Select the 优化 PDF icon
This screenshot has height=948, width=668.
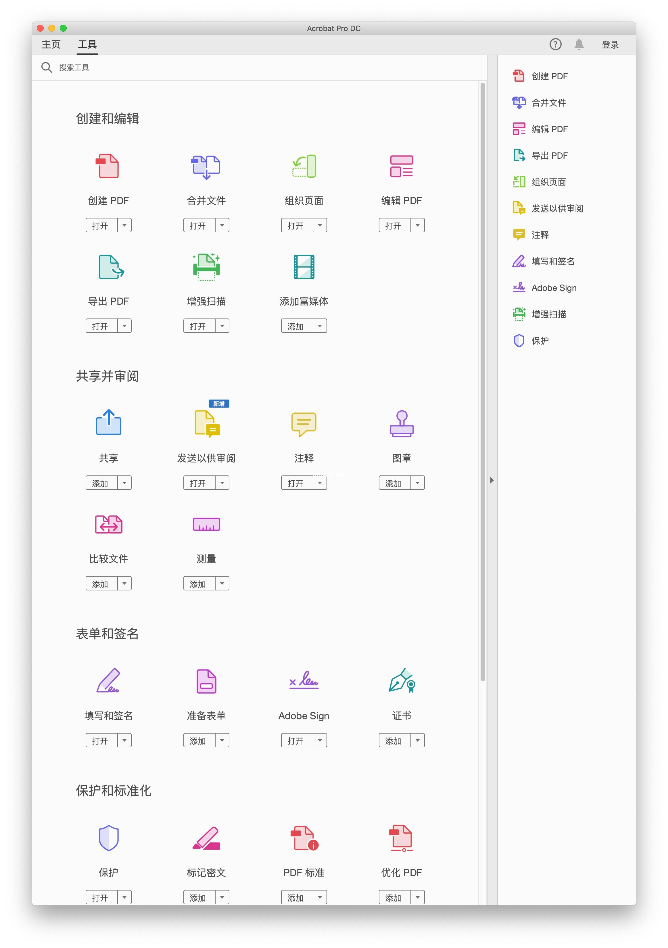(401, 838)
